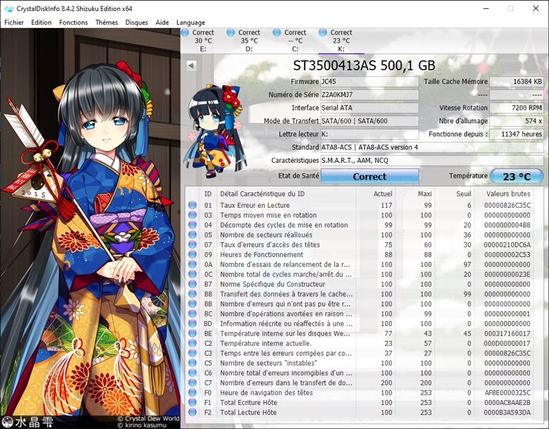
Task: Open the Language menu
Action: 190,23
